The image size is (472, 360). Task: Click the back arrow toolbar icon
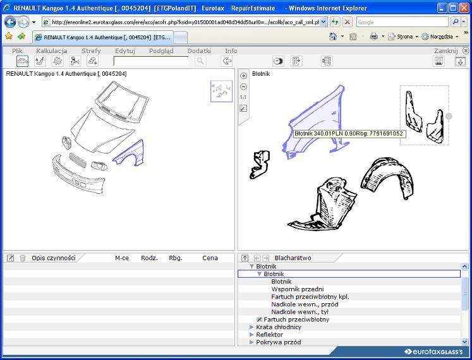(226, 61)
